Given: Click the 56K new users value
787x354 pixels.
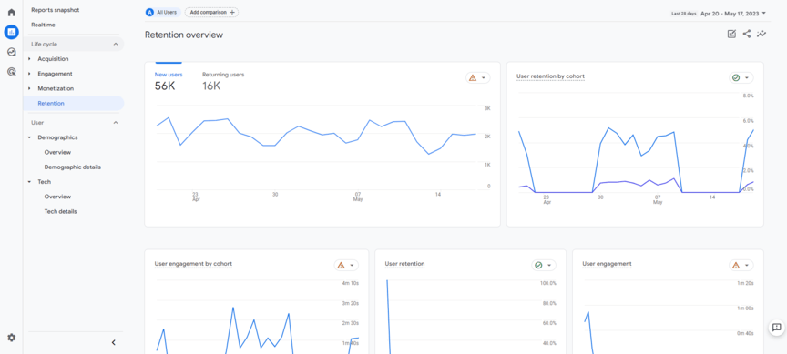Looking at the screenshot, I should 164,86.
